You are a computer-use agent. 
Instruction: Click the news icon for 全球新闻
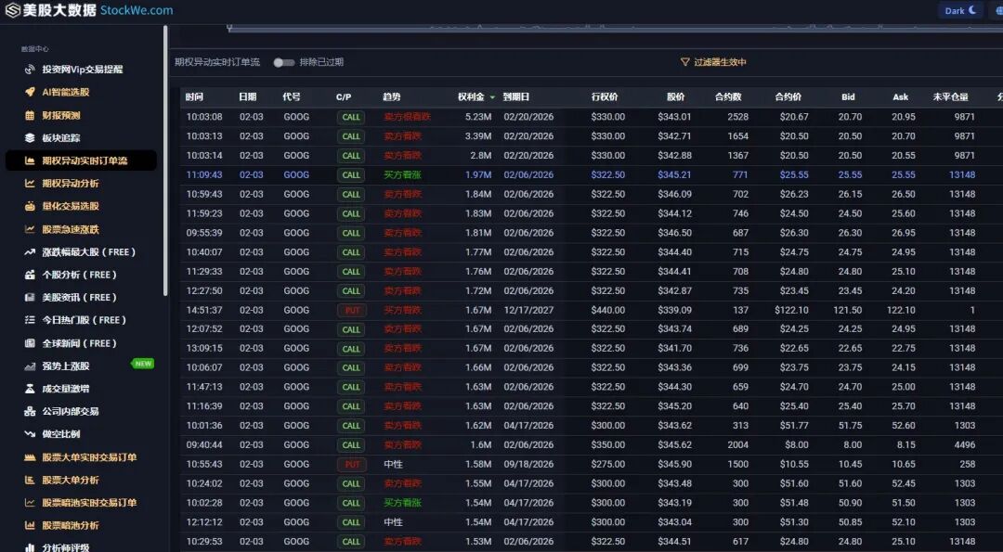(30, 343)
